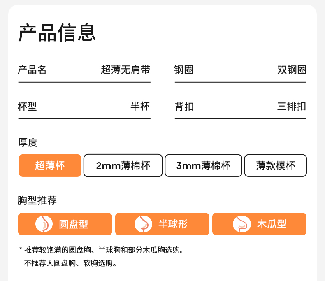Click the 厚度 section label
The width and height of the screenshot is (325, 281).
(28, 143)
